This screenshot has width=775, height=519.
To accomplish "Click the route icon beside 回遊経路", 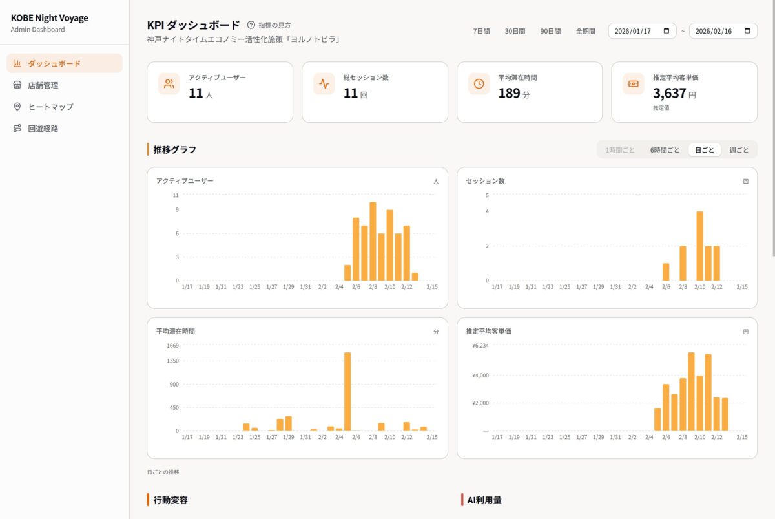I will (17, 129).
